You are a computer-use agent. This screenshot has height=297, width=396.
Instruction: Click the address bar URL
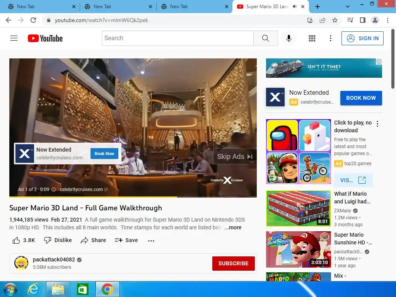(101, 20)
